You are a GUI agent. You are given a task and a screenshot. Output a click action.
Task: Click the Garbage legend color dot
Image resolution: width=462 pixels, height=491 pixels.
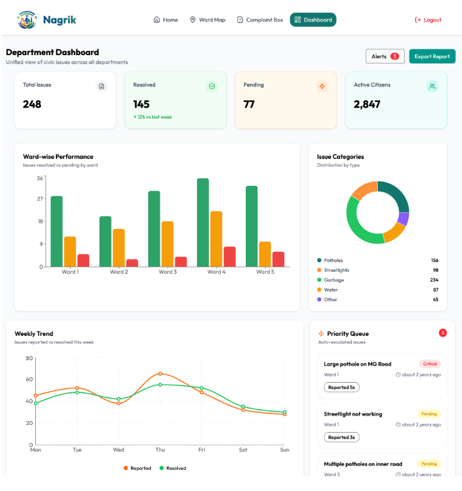pyautogui.click(x=319, y=280)
